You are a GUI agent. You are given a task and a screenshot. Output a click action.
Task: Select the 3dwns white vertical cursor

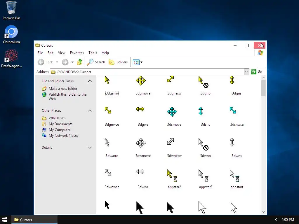pyautogui.click(x=232, y=142)
